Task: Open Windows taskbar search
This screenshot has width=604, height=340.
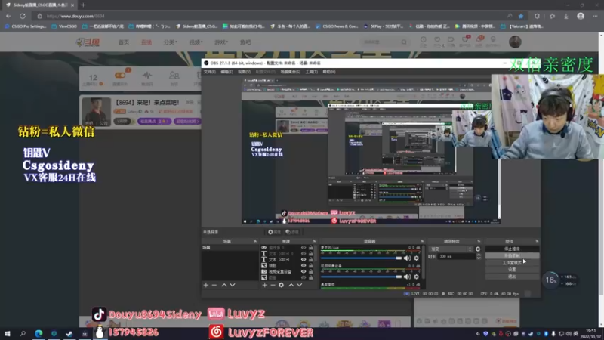Action: coord(23,333)
